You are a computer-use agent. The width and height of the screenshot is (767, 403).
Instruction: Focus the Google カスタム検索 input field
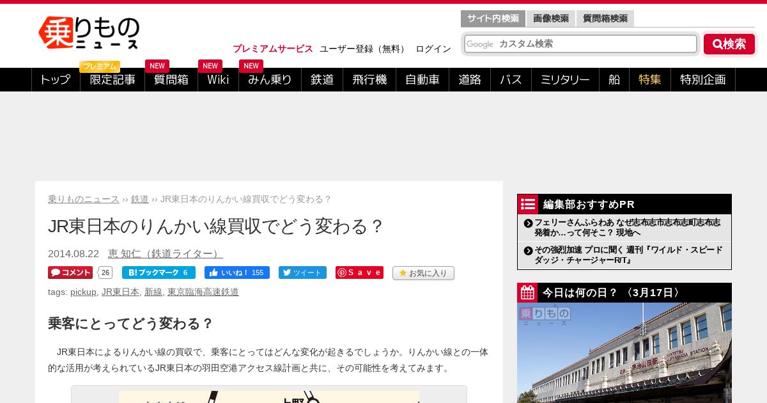click(x=580, y=43)
